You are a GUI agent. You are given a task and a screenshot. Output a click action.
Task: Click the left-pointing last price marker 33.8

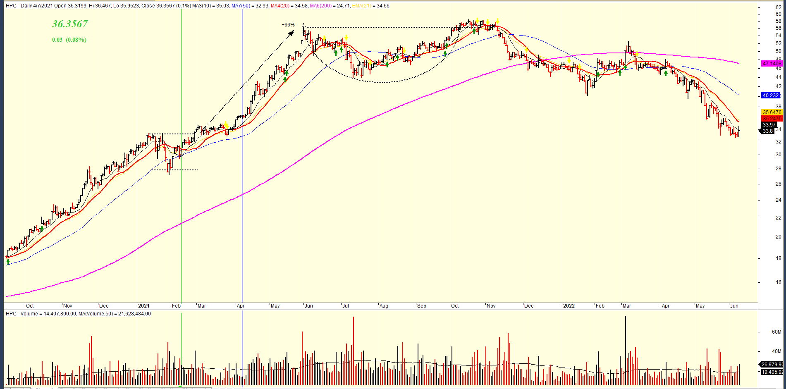coord(767,131)
